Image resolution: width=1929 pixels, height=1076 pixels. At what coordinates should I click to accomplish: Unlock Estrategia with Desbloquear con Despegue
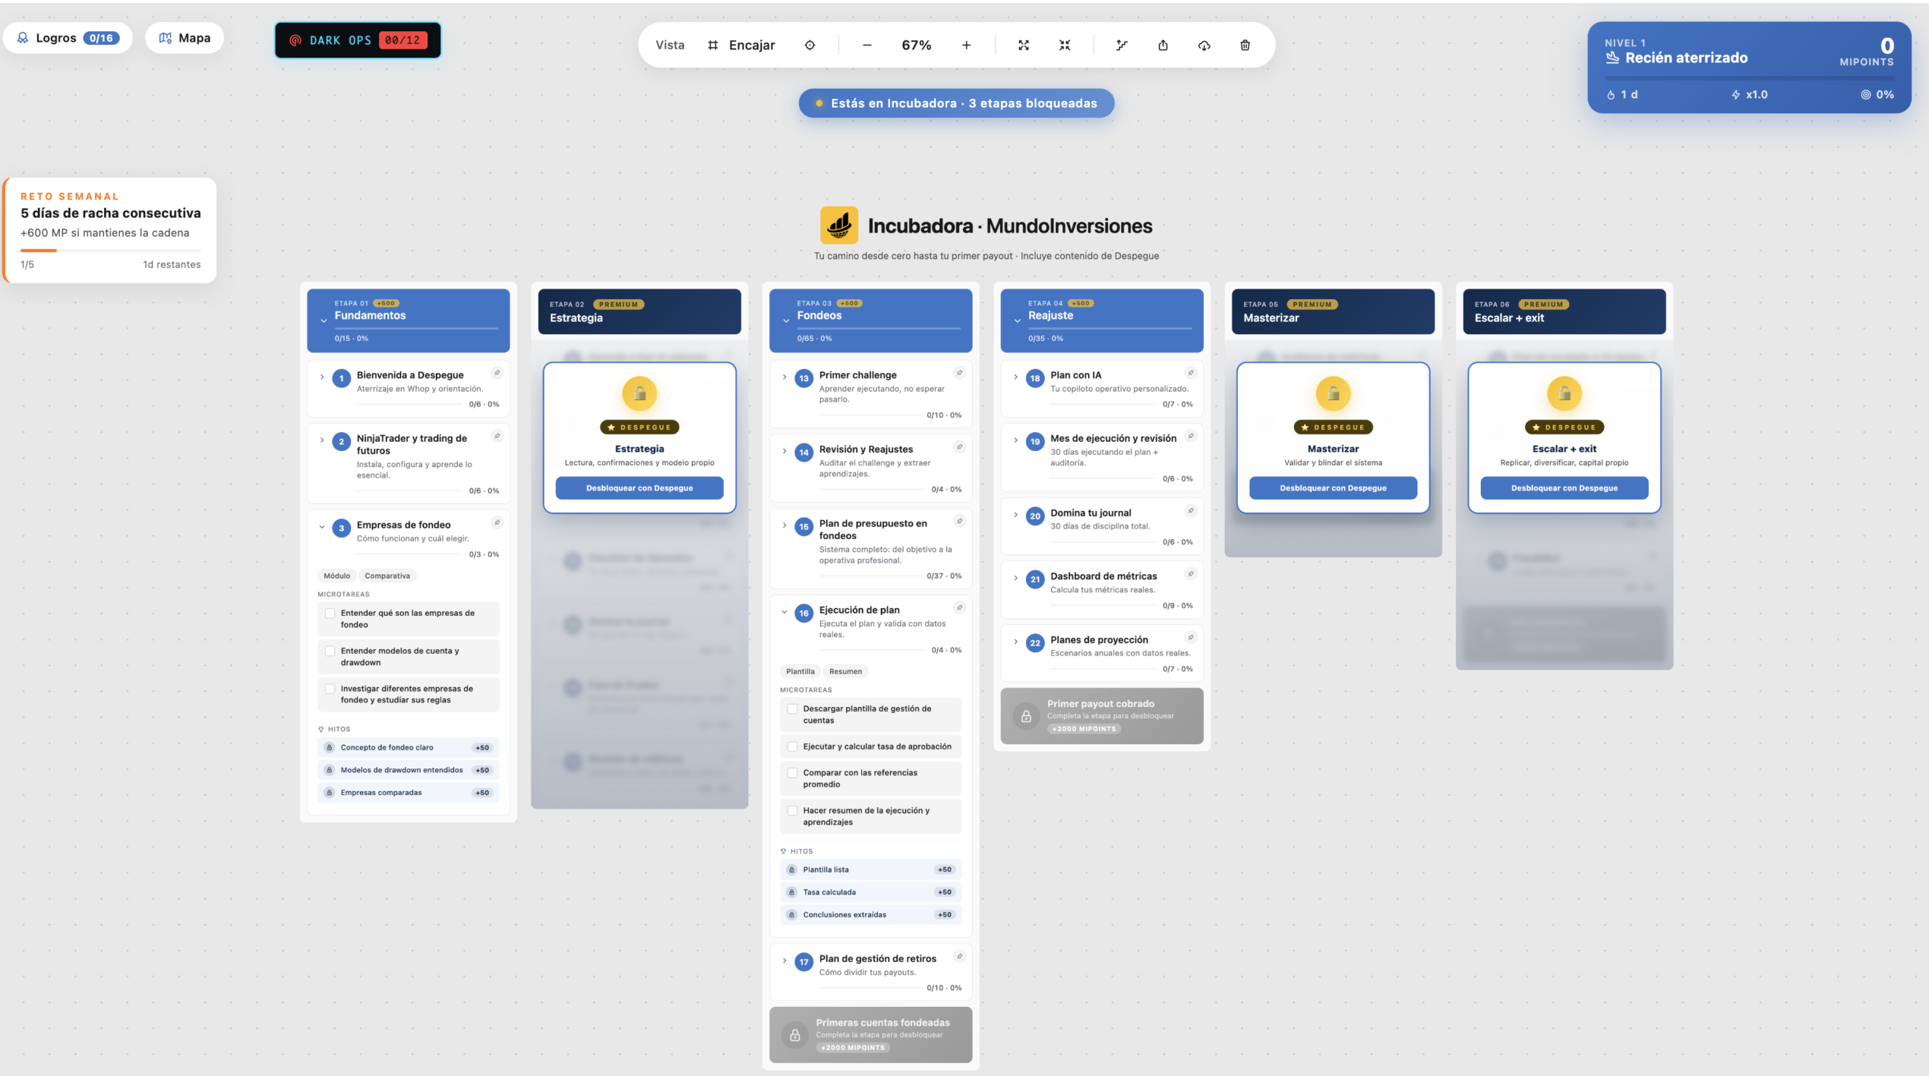[x=639, y=488]
